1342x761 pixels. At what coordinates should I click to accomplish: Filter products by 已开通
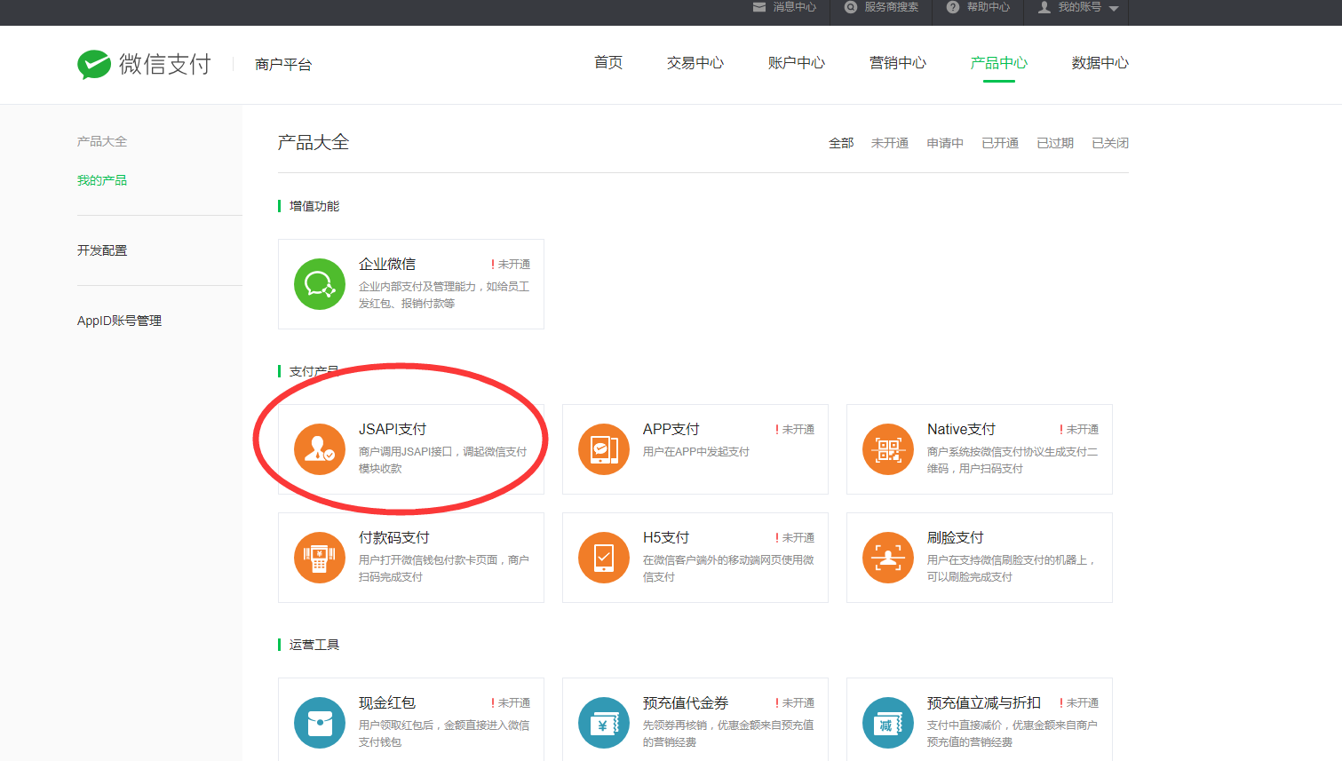[x=1000, y=143]
